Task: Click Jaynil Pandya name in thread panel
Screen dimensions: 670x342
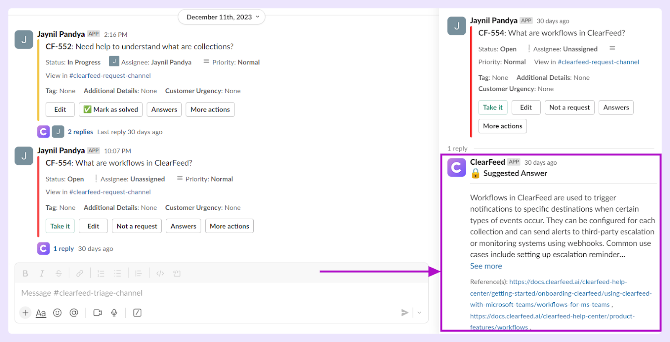Action: [494, 20]
